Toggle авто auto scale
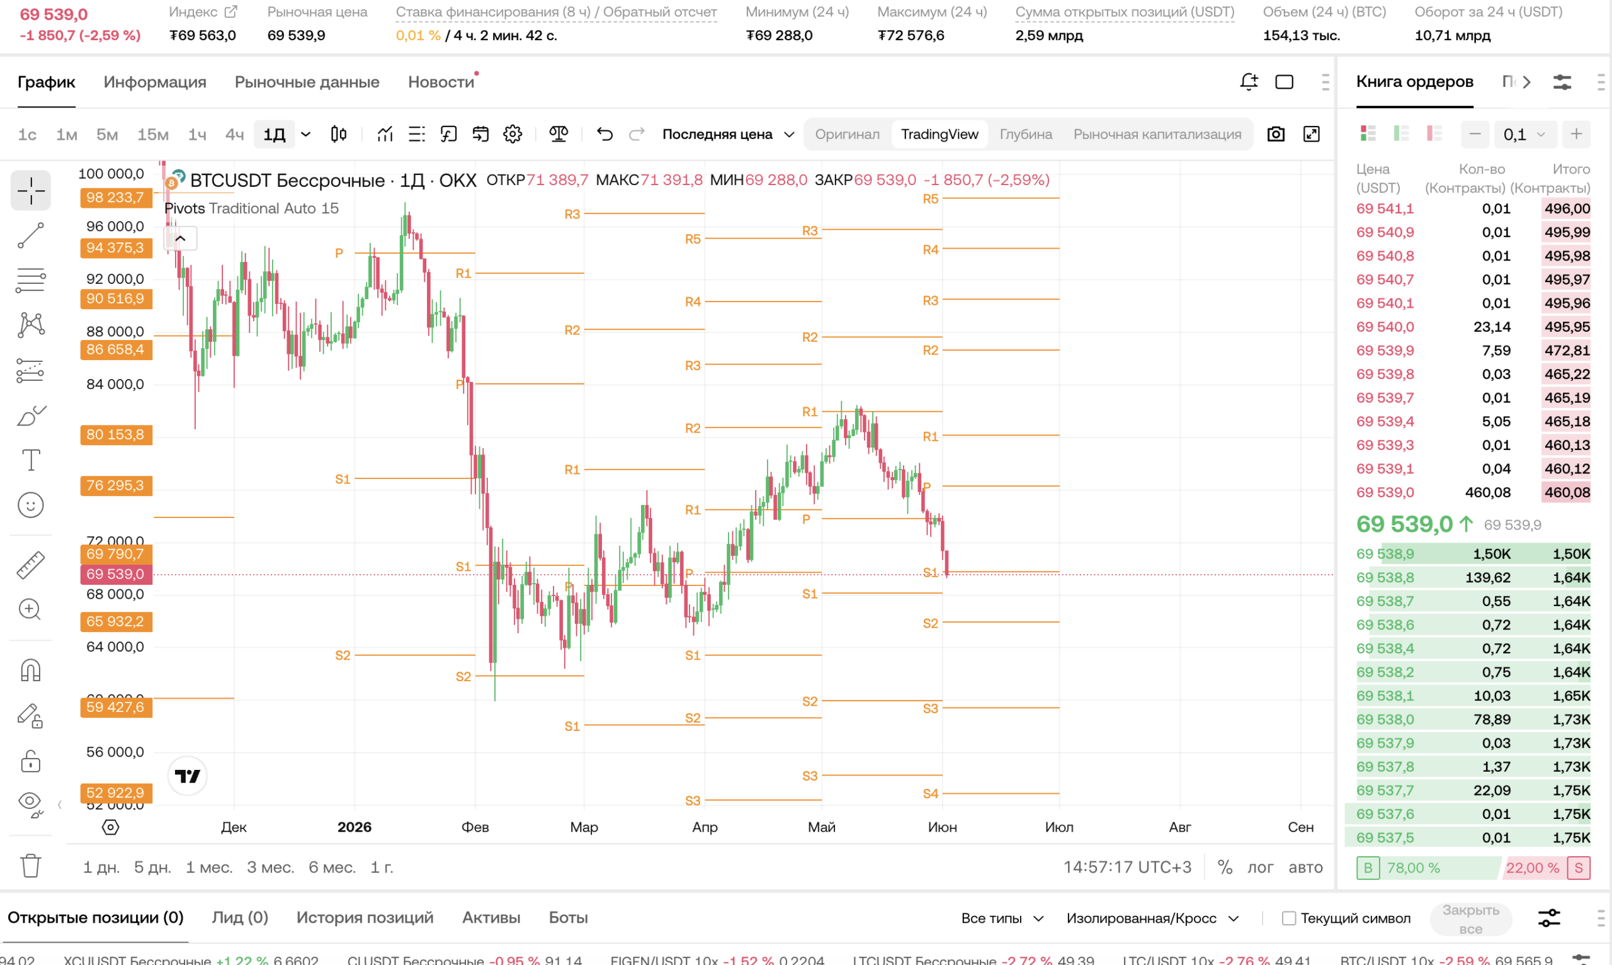1612x965 pixels. (x=1305, y=867)
